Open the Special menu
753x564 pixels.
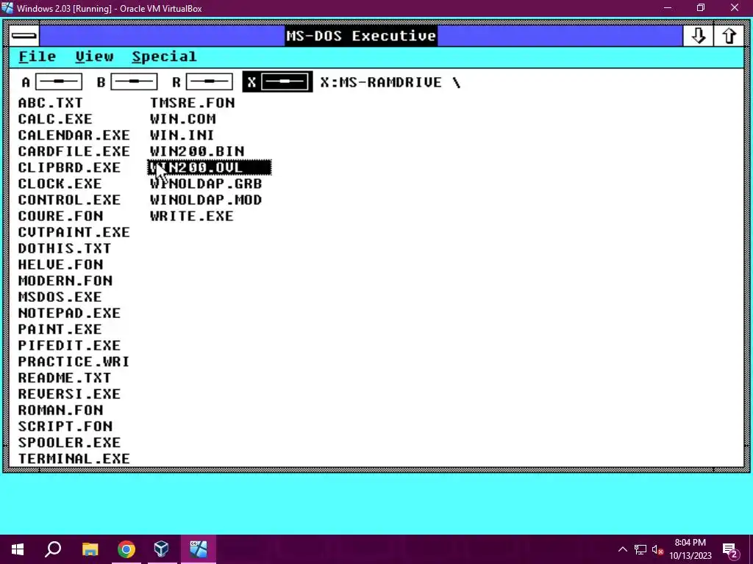(x=164, y=57)
